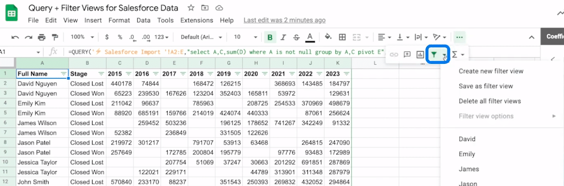Click the name box showing A1
The width and height of the screenshot is (564, 186).
point(20,52)
